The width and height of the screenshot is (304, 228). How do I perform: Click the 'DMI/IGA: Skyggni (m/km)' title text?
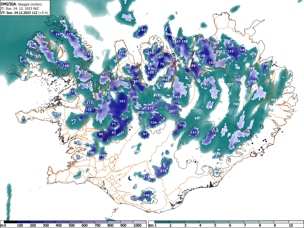click(21, 4)
